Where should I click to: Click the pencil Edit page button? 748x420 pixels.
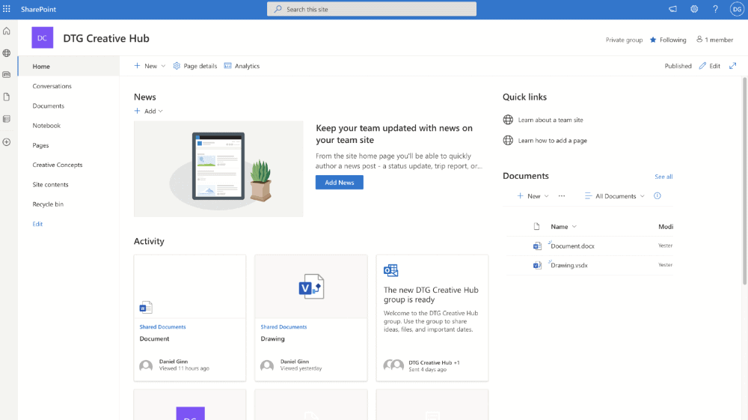coord(709,66)
